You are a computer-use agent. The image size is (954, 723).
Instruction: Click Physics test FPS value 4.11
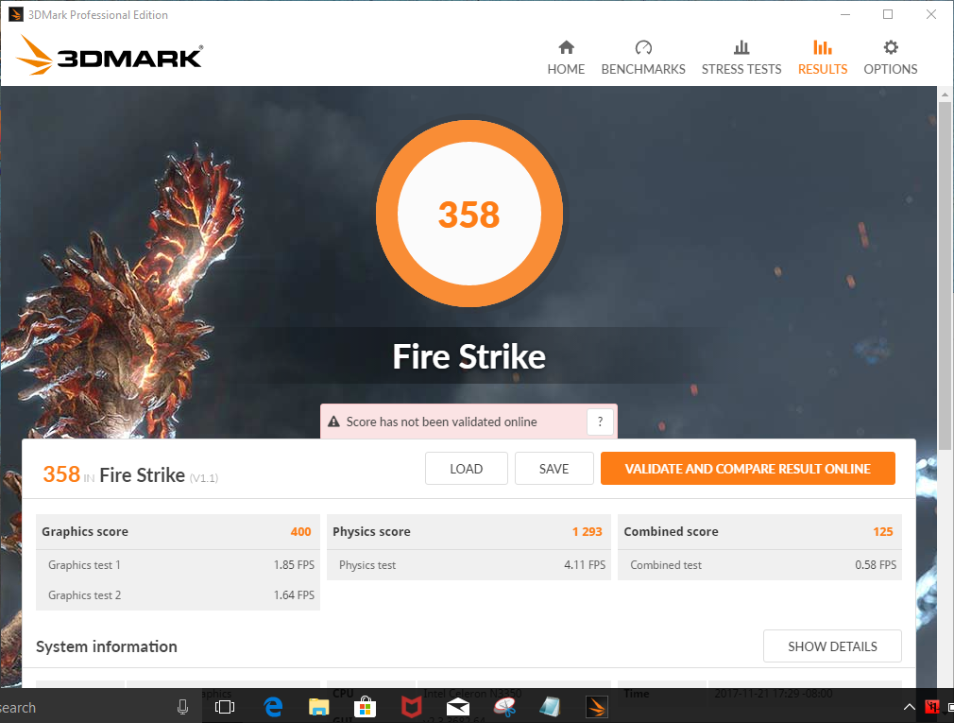pyautogui.click(x=585, y=565)
